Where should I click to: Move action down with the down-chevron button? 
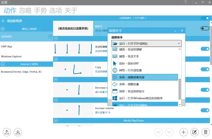[x=169, y=132]
